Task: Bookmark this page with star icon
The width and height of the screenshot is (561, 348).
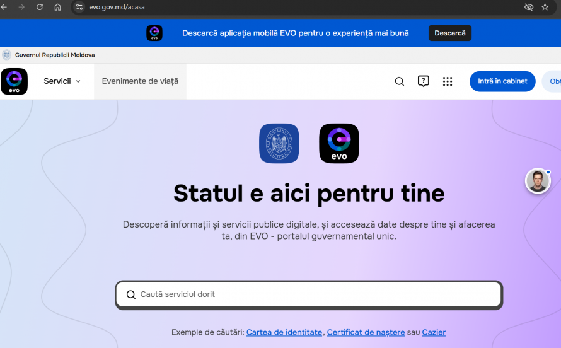Action: tap(545, 7)
